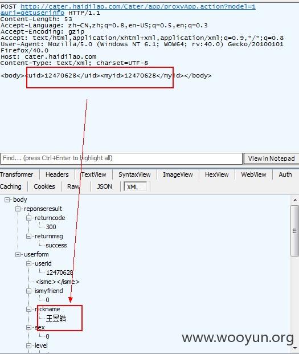This screenshot has width=299, height=354.
Task: Select the userid value 12470628
Action: pos(60,272)
